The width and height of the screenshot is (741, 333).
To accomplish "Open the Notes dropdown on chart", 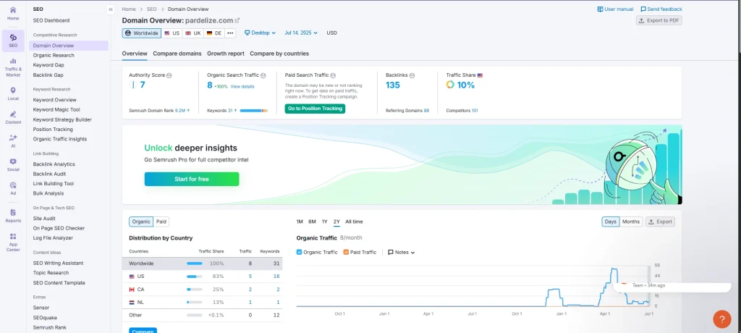I will (x=401, y=252).
